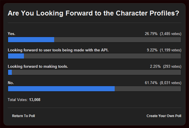Click the No. option label

[x=11, y=83]
